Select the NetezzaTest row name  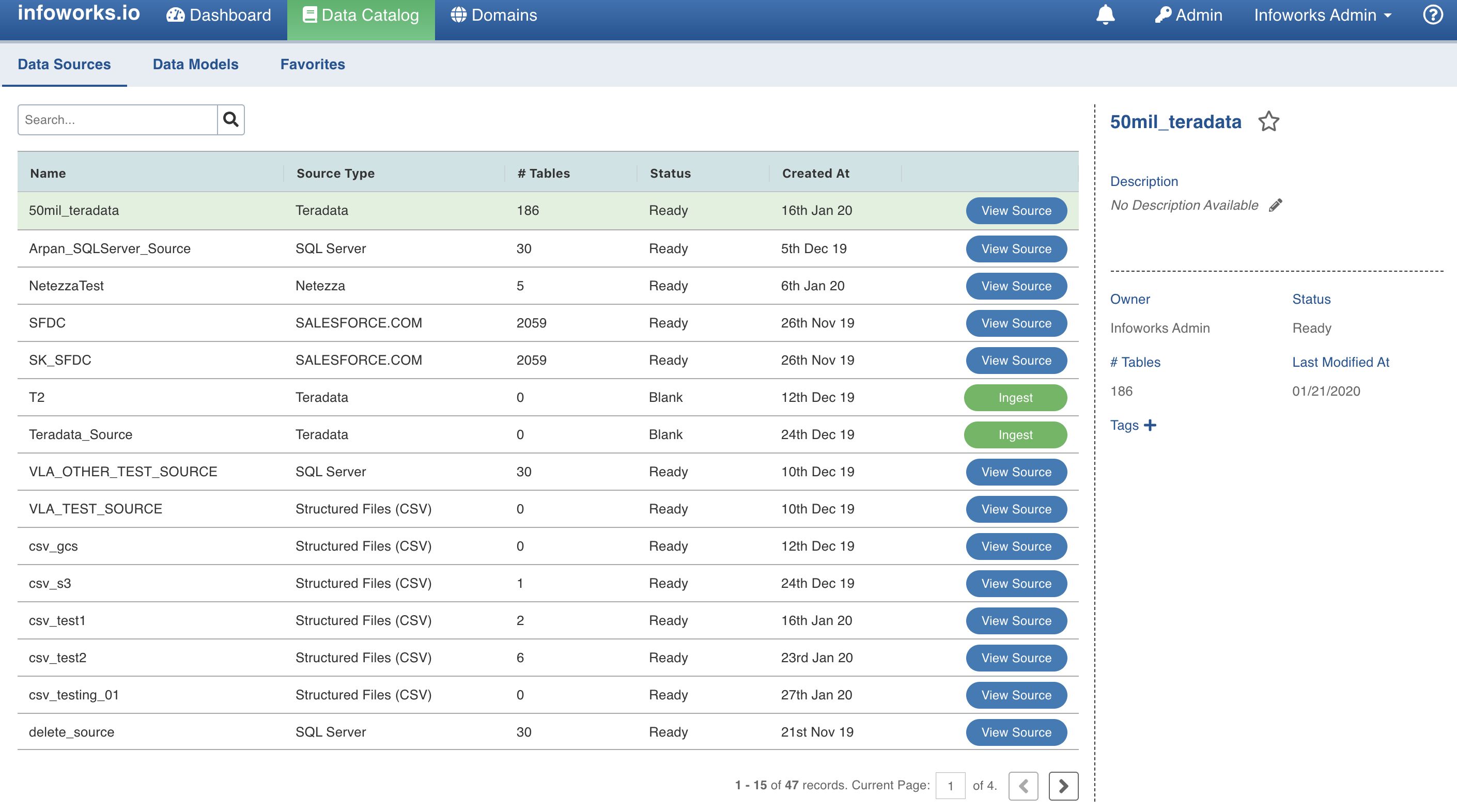click(66, 286)
